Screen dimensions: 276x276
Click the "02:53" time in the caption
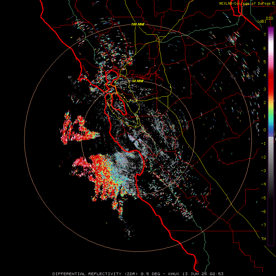(x=216, y=274)
